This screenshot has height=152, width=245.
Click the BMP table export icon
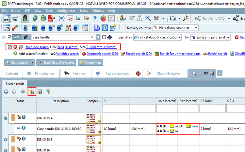coord(7,18)
